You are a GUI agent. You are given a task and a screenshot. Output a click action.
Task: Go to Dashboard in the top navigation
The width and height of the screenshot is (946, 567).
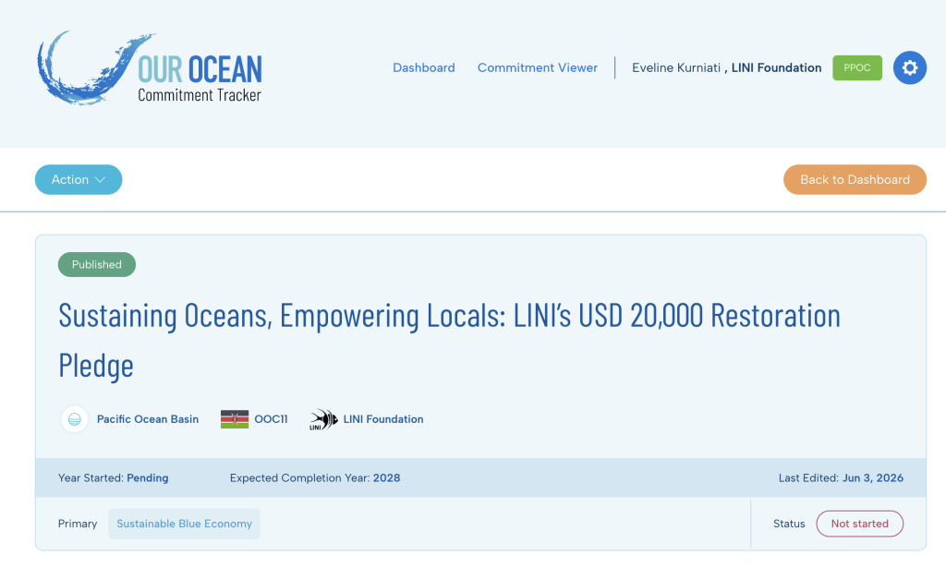tap(423, 67)
